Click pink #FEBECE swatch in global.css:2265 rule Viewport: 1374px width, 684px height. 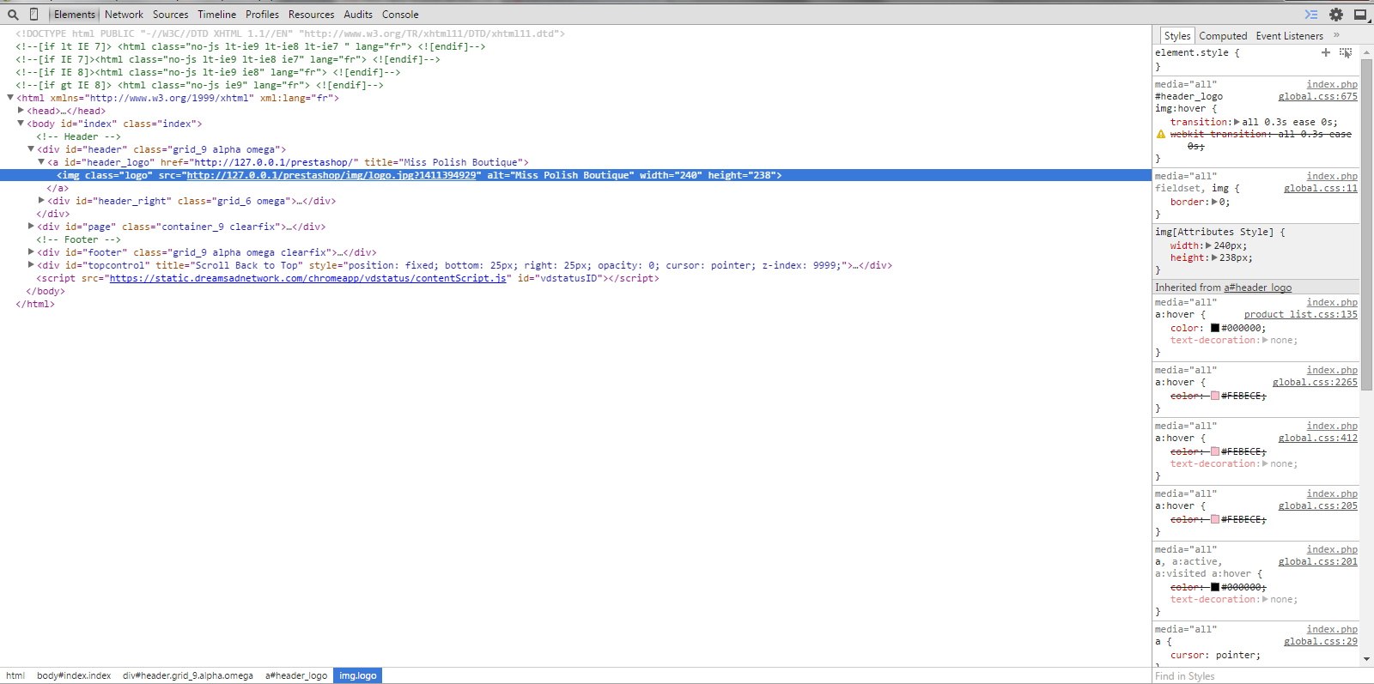coord(1215,396)
